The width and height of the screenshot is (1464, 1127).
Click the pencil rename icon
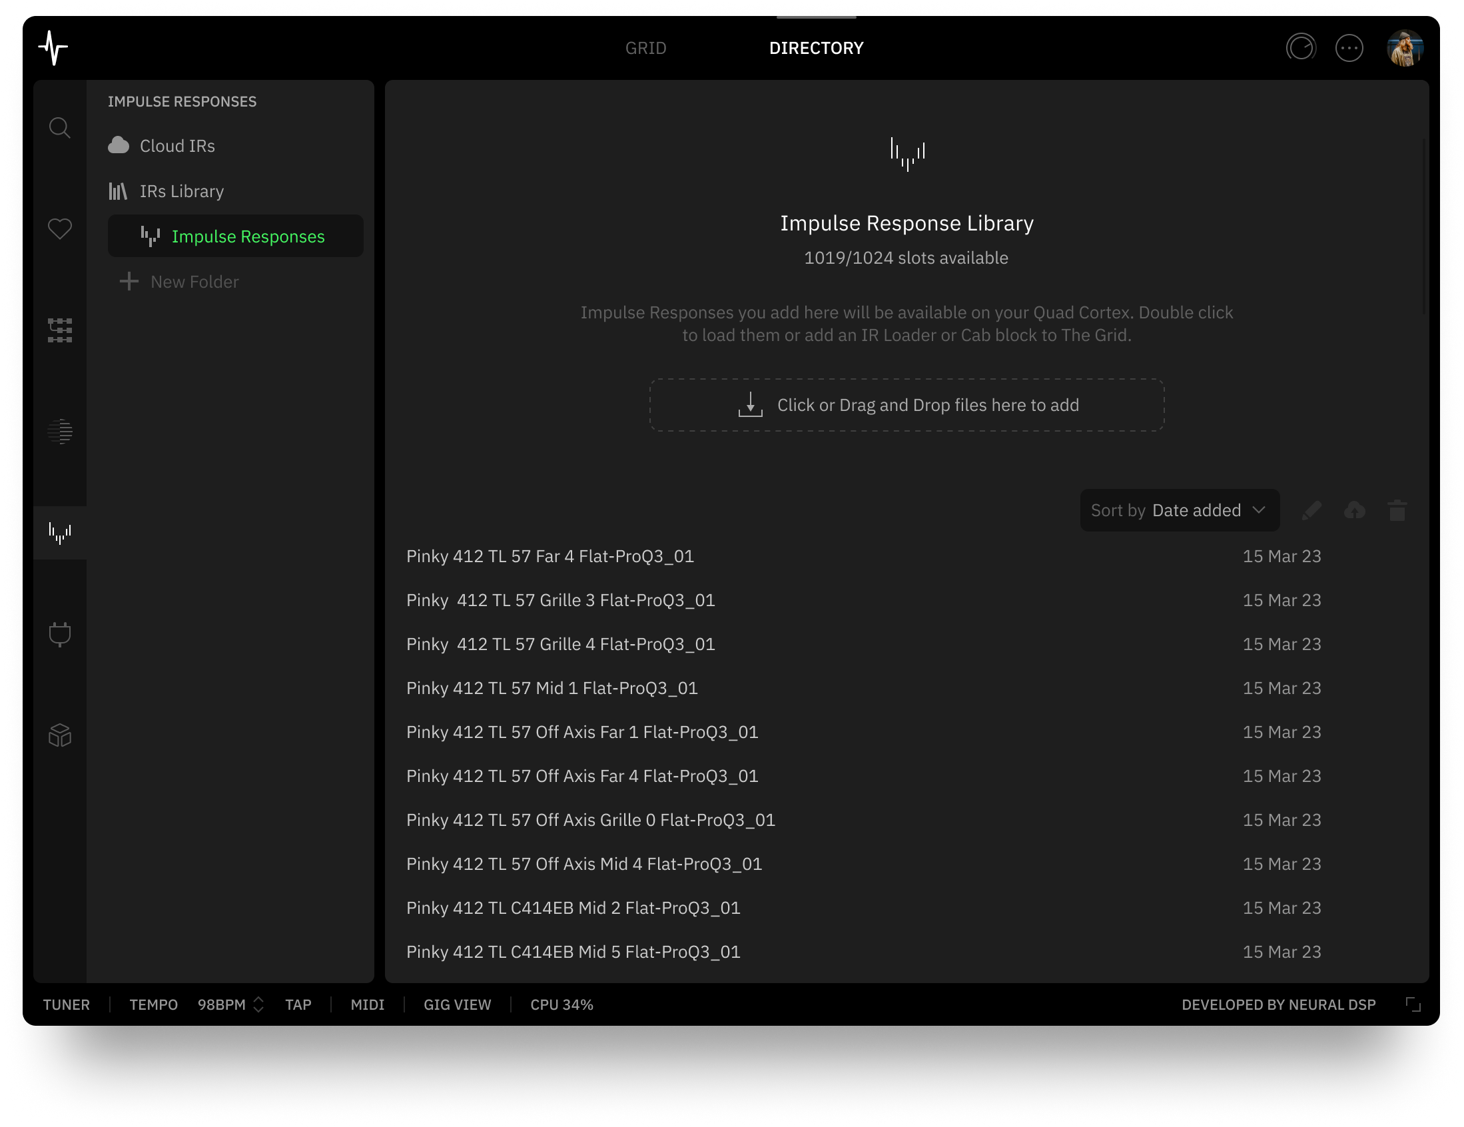(x=1311, y=510)
